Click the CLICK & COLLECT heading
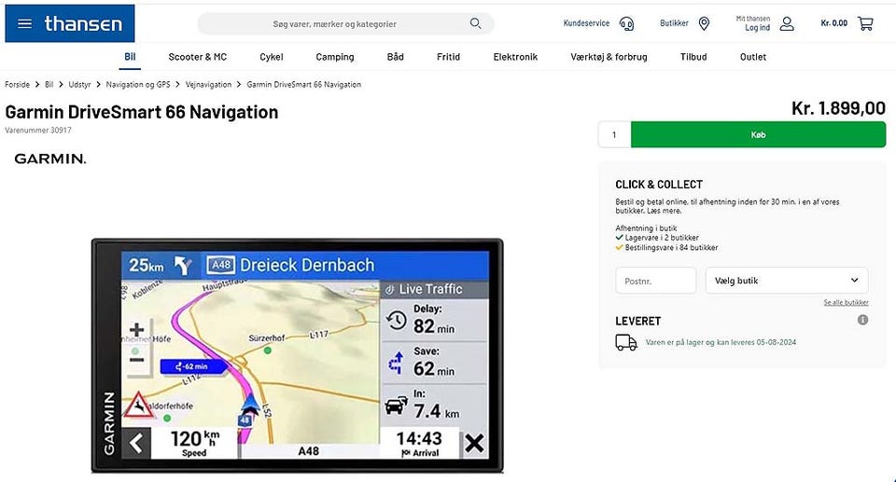The width and height of the screenshot is (896, 482). 659,185
